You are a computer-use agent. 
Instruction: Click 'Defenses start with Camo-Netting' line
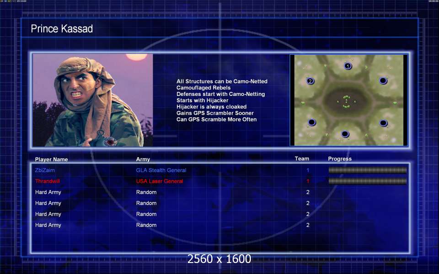pos(220,94)
